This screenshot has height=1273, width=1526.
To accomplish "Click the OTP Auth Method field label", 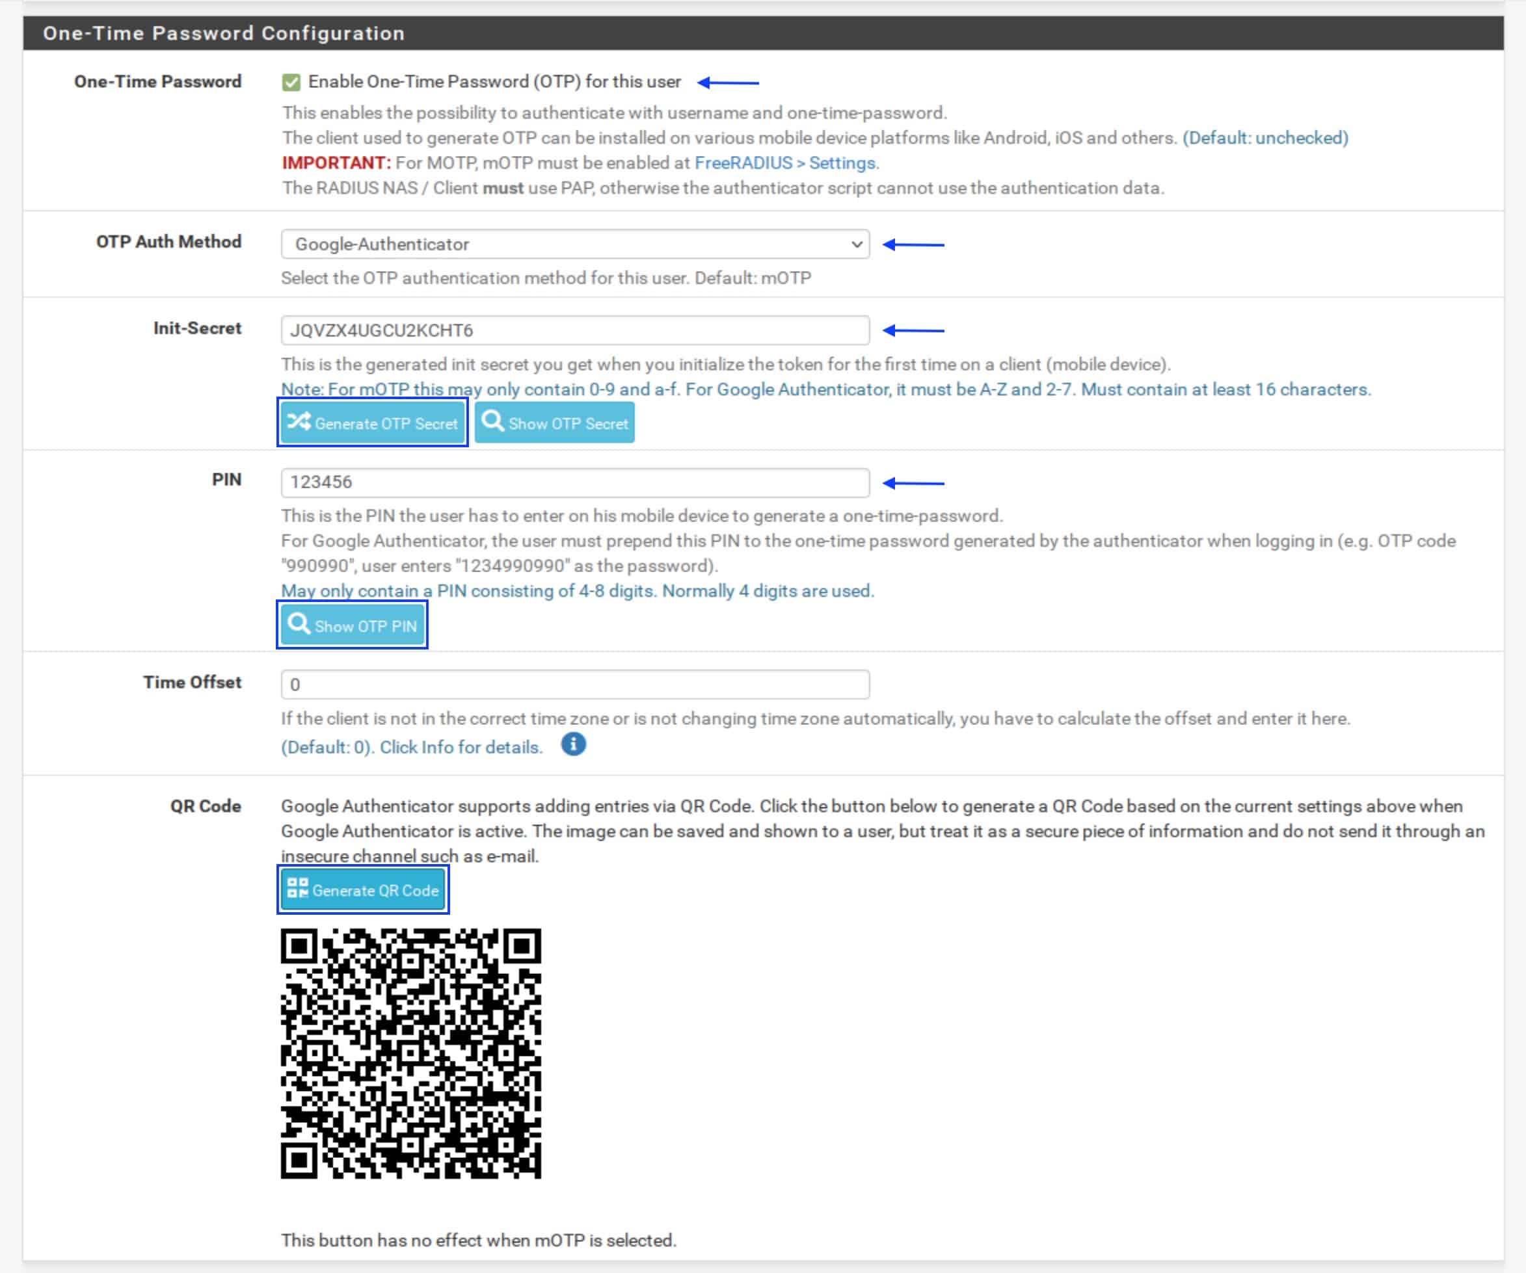I will click(168, 242).
